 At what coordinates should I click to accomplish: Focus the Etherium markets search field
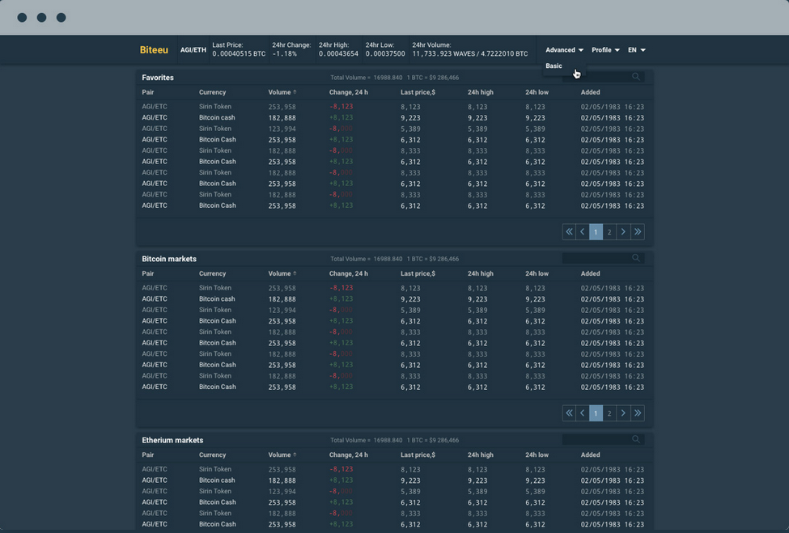click(x=603, y=439)
